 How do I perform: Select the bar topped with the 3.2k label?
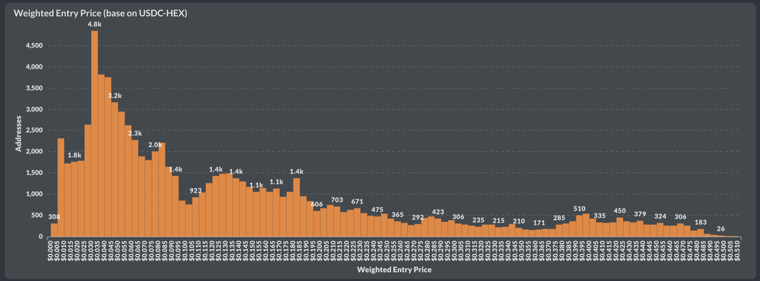[115, 170]
